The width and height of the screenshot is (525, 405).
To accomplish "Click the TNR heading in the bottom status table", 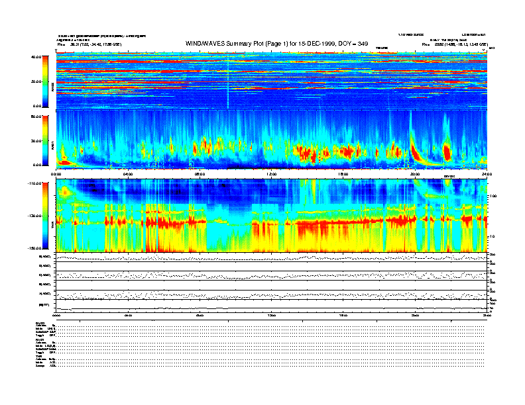I will coord(38,356).
